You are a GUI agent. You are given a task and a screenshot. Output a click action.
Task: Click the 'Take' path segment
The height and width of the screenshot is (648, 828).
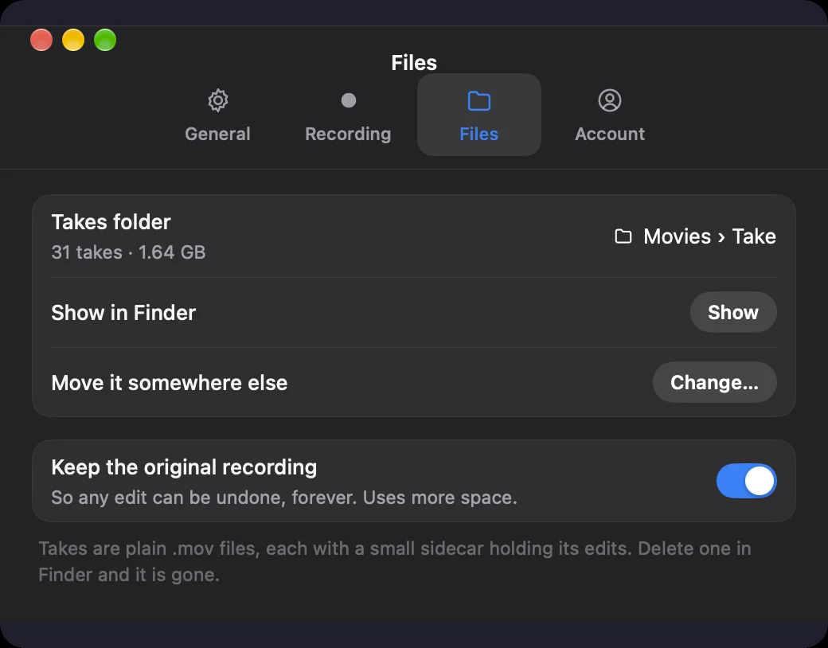pos(754,236)
